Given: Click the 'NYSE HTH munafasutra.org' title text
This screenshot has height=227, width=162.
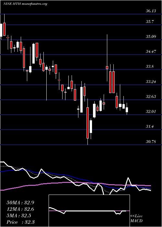Looking at the screenshot, I should coord(25,4).
